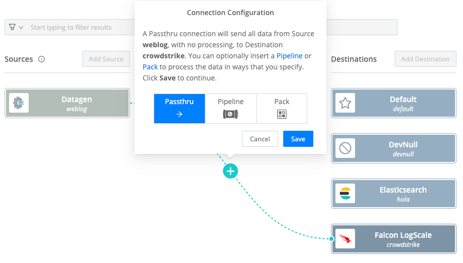This screenshot has width=463, height=263.
Task: Select the DevNull destination tile
Action: pos(394,148)
